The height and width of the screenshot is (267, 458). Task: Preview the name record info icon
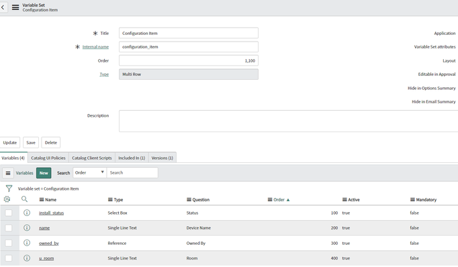[27, 227]
